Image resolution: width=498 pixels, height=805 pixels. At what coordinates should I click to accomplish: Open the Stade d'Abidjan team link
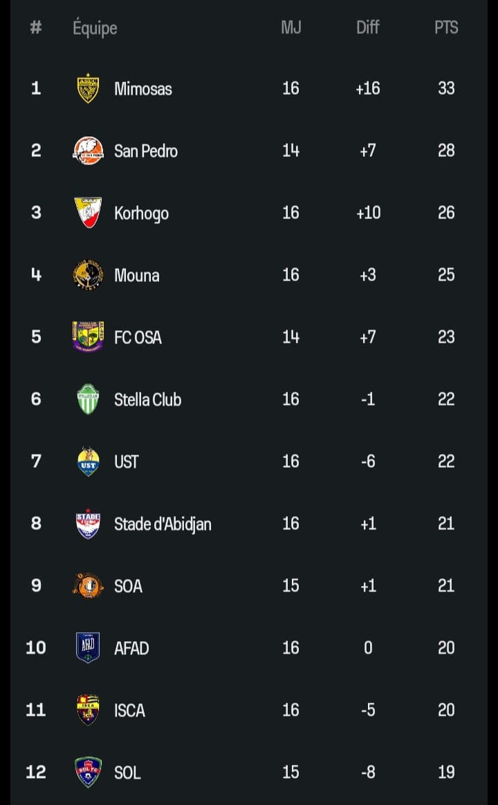(163, 524)
